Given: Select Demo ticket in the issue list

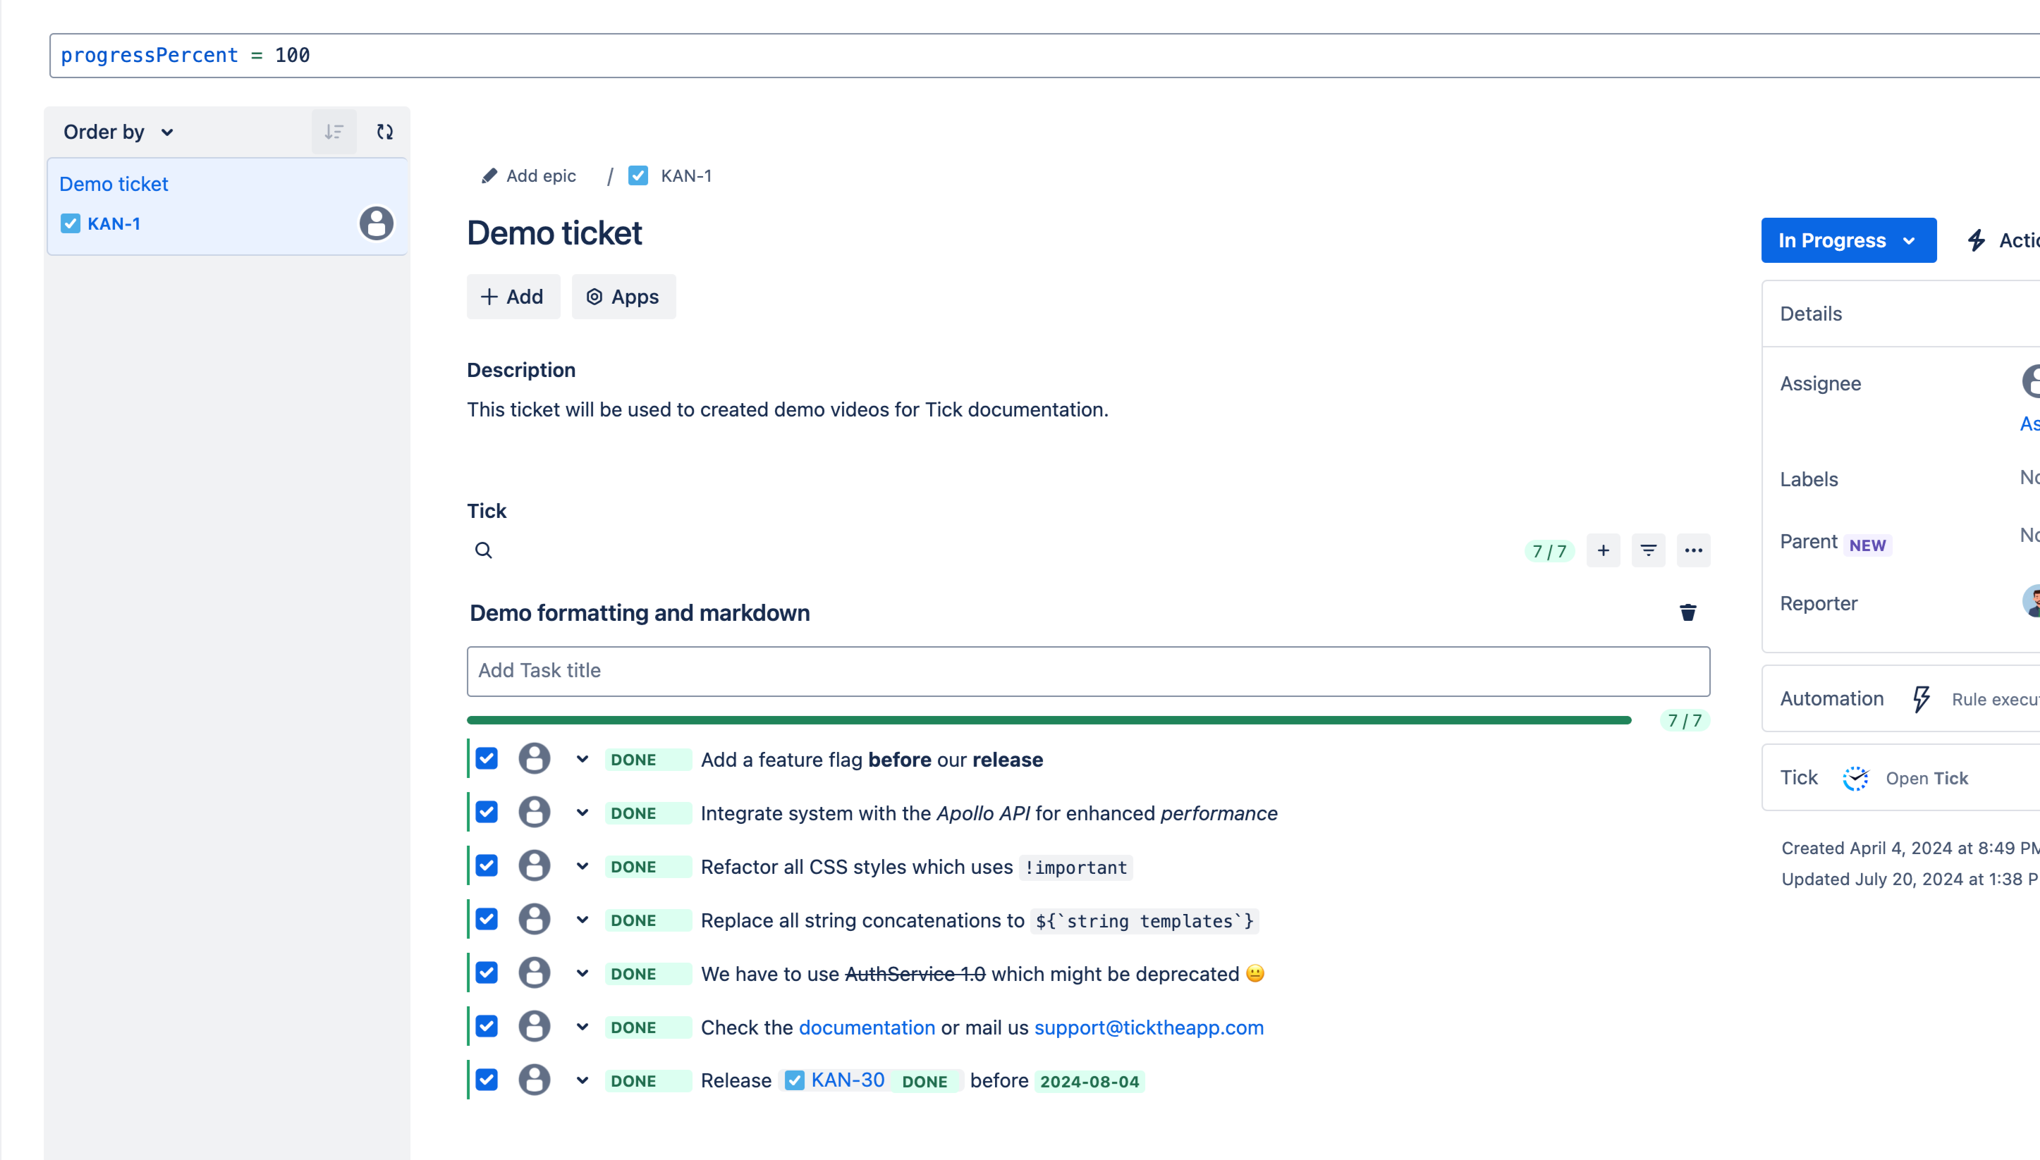Looking at the screenshot, I should point(114,184).
